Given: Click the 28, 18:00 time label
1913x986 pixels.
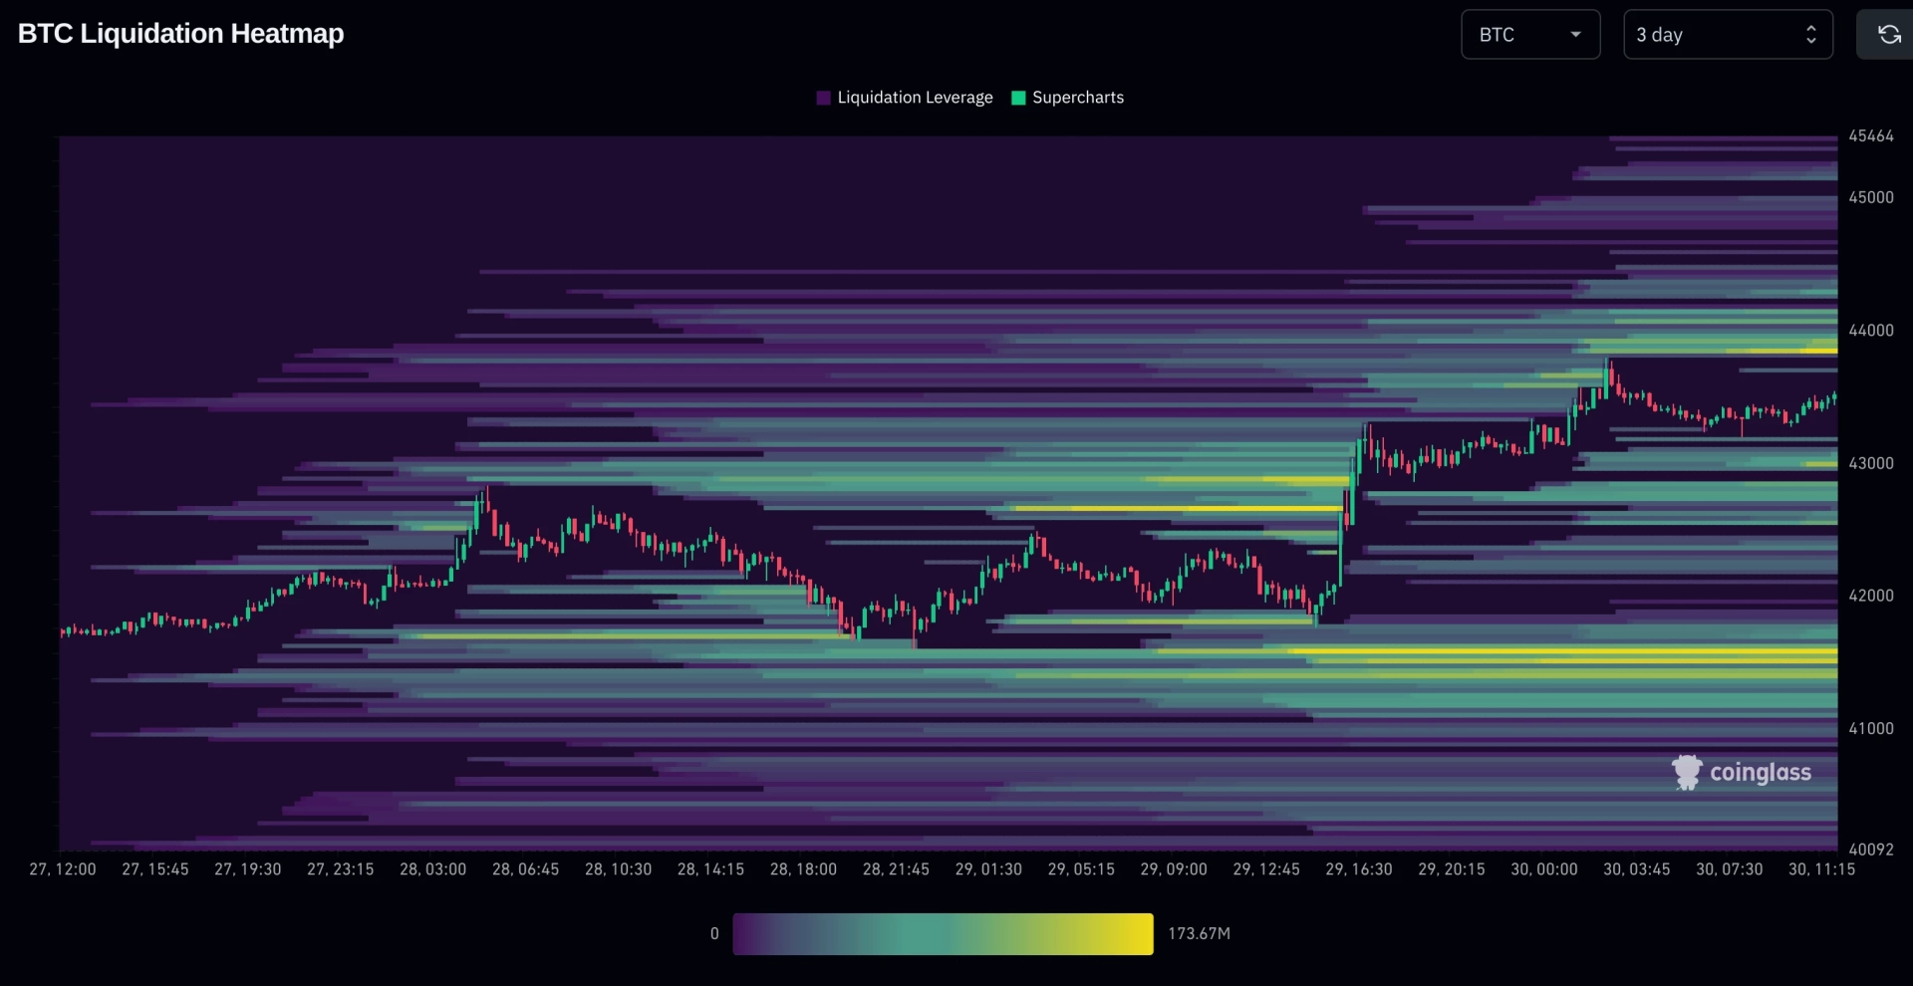Looking at the screenshot, I should [804, 869].
